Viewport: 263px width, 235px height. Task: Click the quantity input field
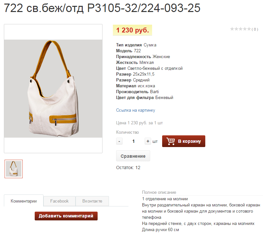[x=134, y=141]
